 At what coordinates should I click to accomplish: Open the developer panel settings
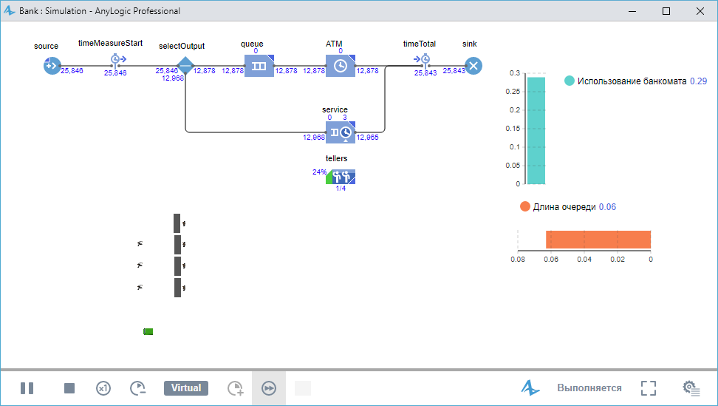tap(691, 388)
